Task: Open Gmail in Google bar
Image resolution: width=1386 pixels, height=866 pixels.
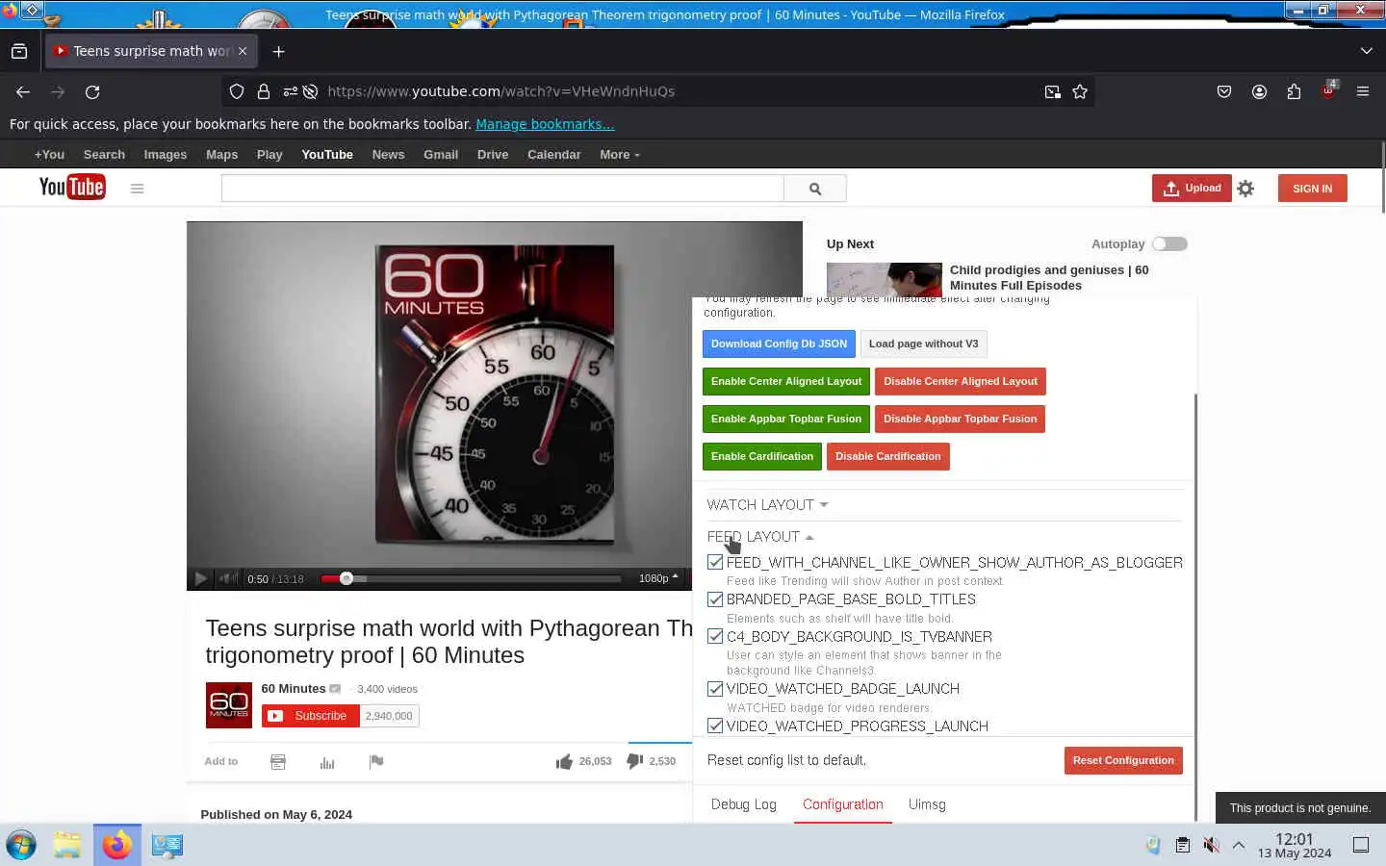Action: 441,155
